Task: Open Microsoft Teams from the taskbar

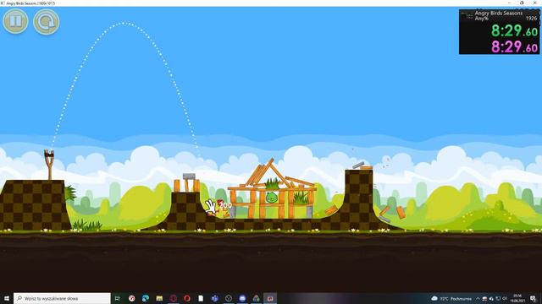Action: (214, 298)
